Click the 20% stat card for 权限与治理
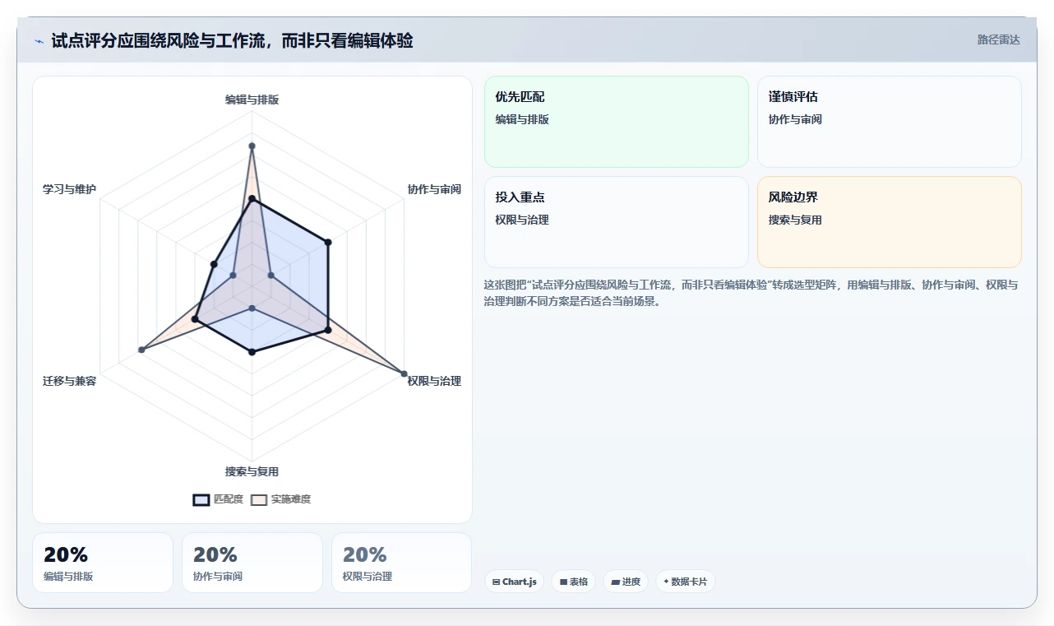Screen dimensions: 1054x626 [x=402, y=563]
